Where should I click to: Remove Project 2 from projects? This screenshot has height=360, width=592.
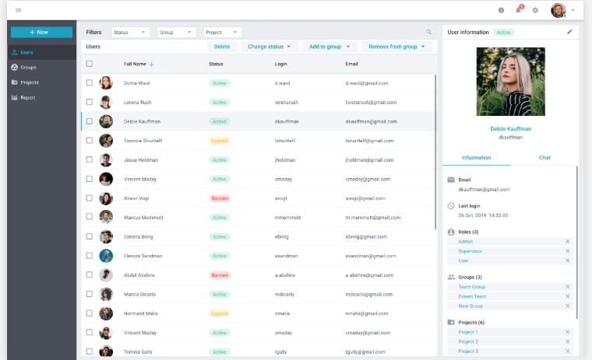tap(567, 341)
